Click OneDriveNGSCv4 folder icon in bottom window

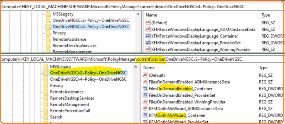coord(46,79)
